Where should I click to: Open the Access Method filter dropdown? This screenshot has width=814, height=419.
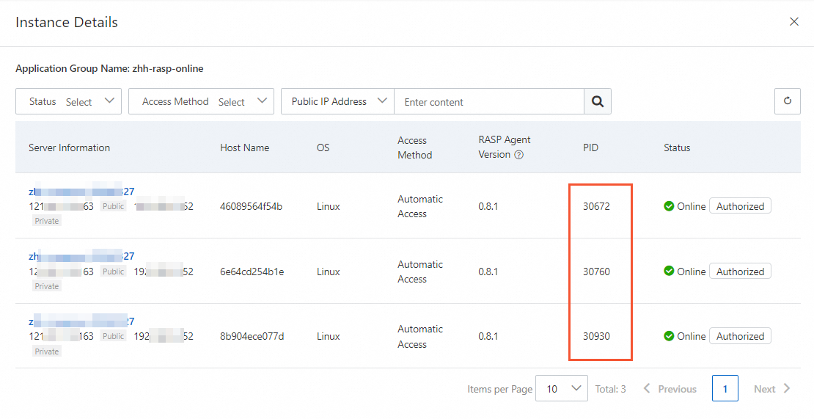(201, 102)
